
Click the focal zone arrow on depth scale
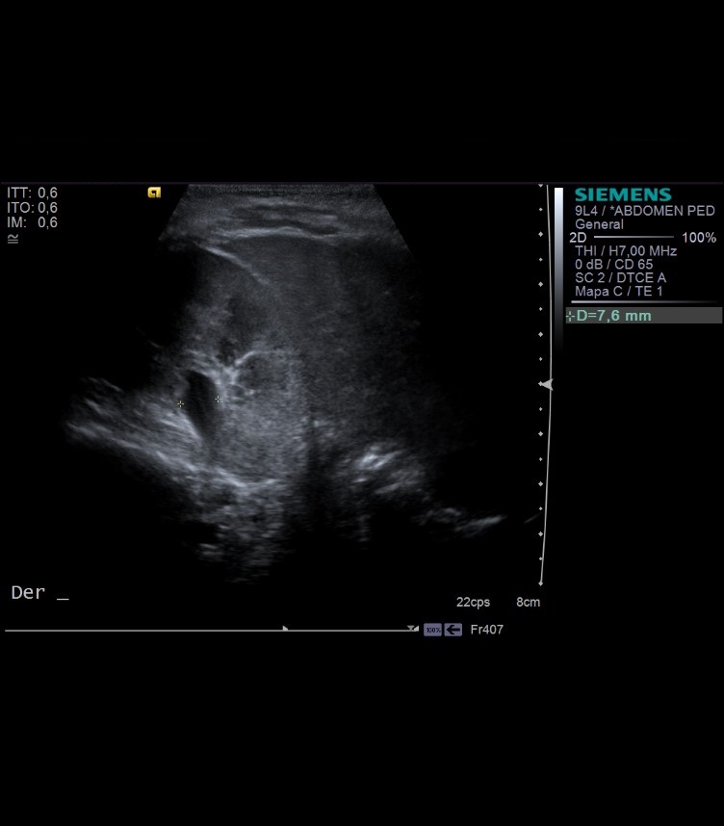pyautogui.click(x=546, y=384)
